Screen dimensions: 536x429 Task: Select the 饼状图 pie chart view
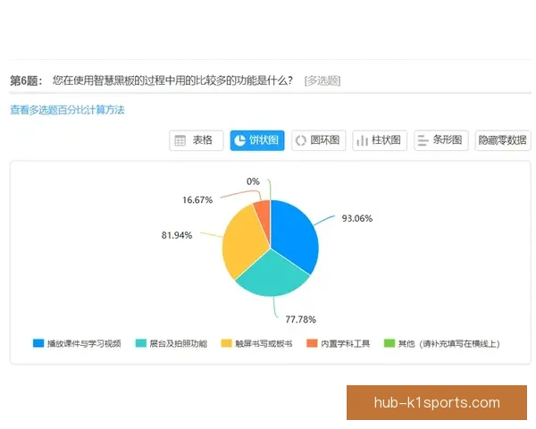click(x=257, y=140)
